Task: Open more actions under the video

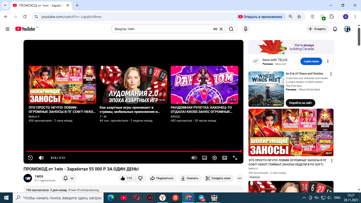Action: [239, 178]
